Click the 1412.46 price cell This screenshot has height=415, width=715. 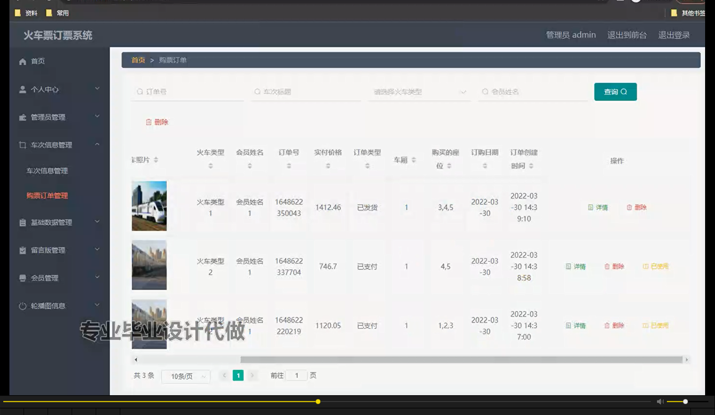point(328,207)
